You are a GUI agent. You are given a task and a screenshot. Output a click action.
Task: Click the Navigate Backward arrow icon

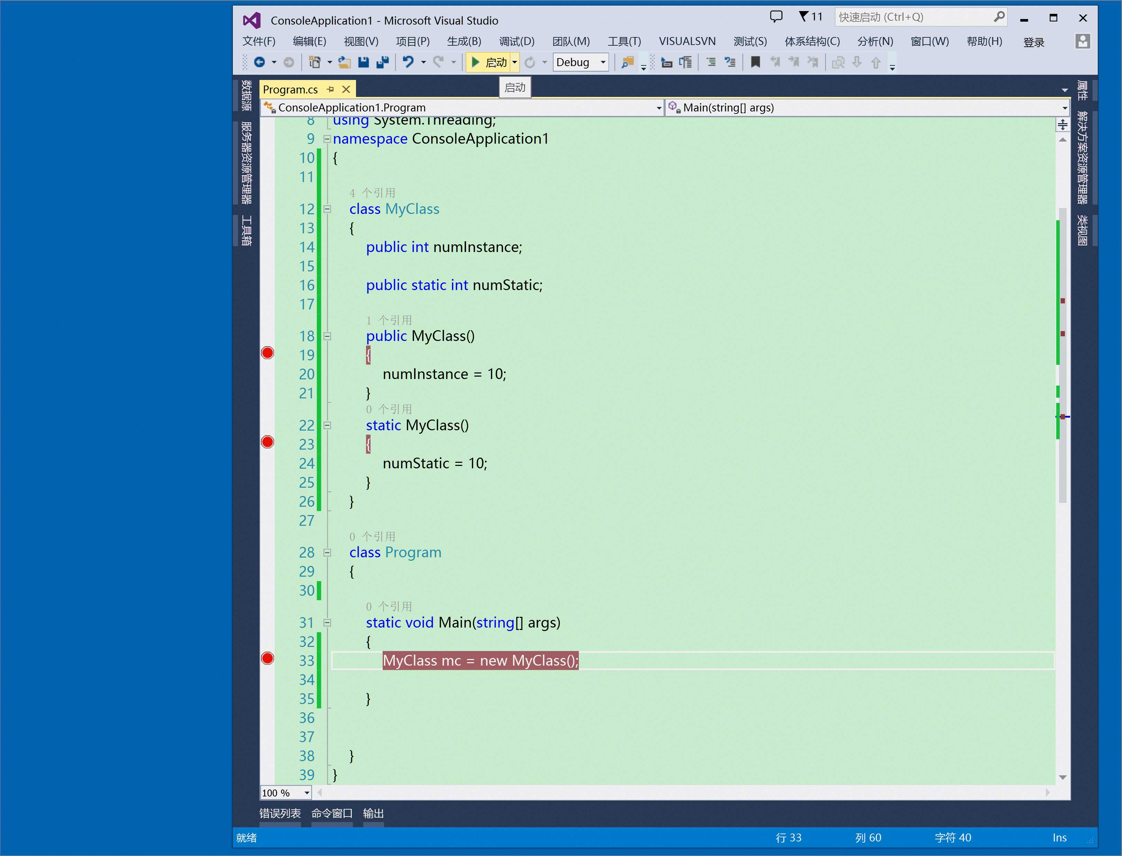(x=259, y=62)
